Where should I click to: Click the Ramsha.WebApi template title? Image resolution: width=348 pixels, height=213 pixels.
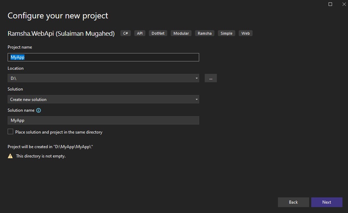pyautogui.click(x=61, y=33)
